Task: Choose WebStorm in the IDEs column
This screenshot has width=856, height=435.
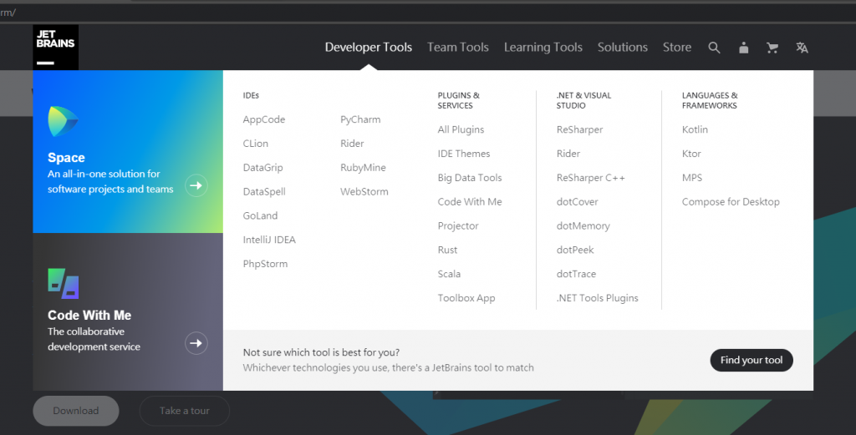Action: pyautogui.click(x=364, y=191)
